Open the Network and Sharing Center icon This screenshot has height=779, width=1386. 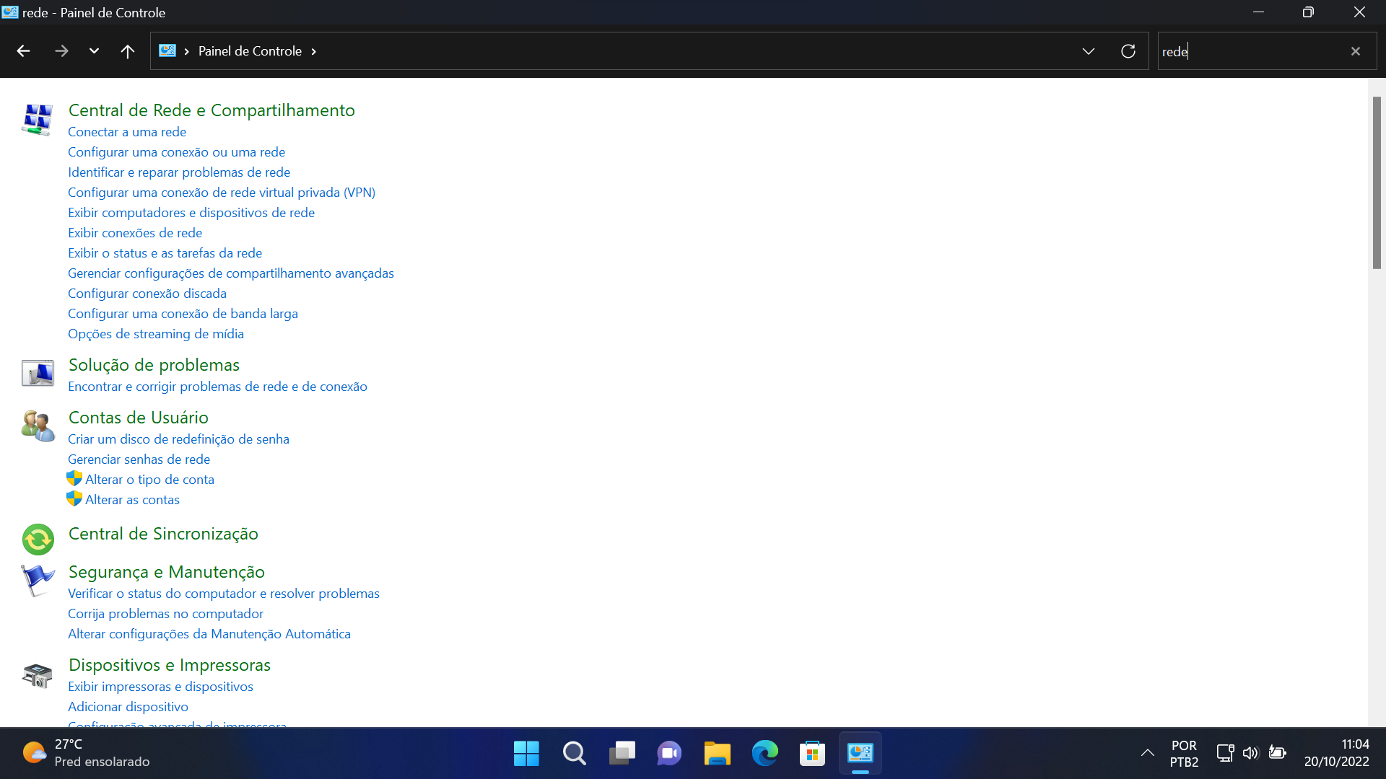tap(37, 120)
